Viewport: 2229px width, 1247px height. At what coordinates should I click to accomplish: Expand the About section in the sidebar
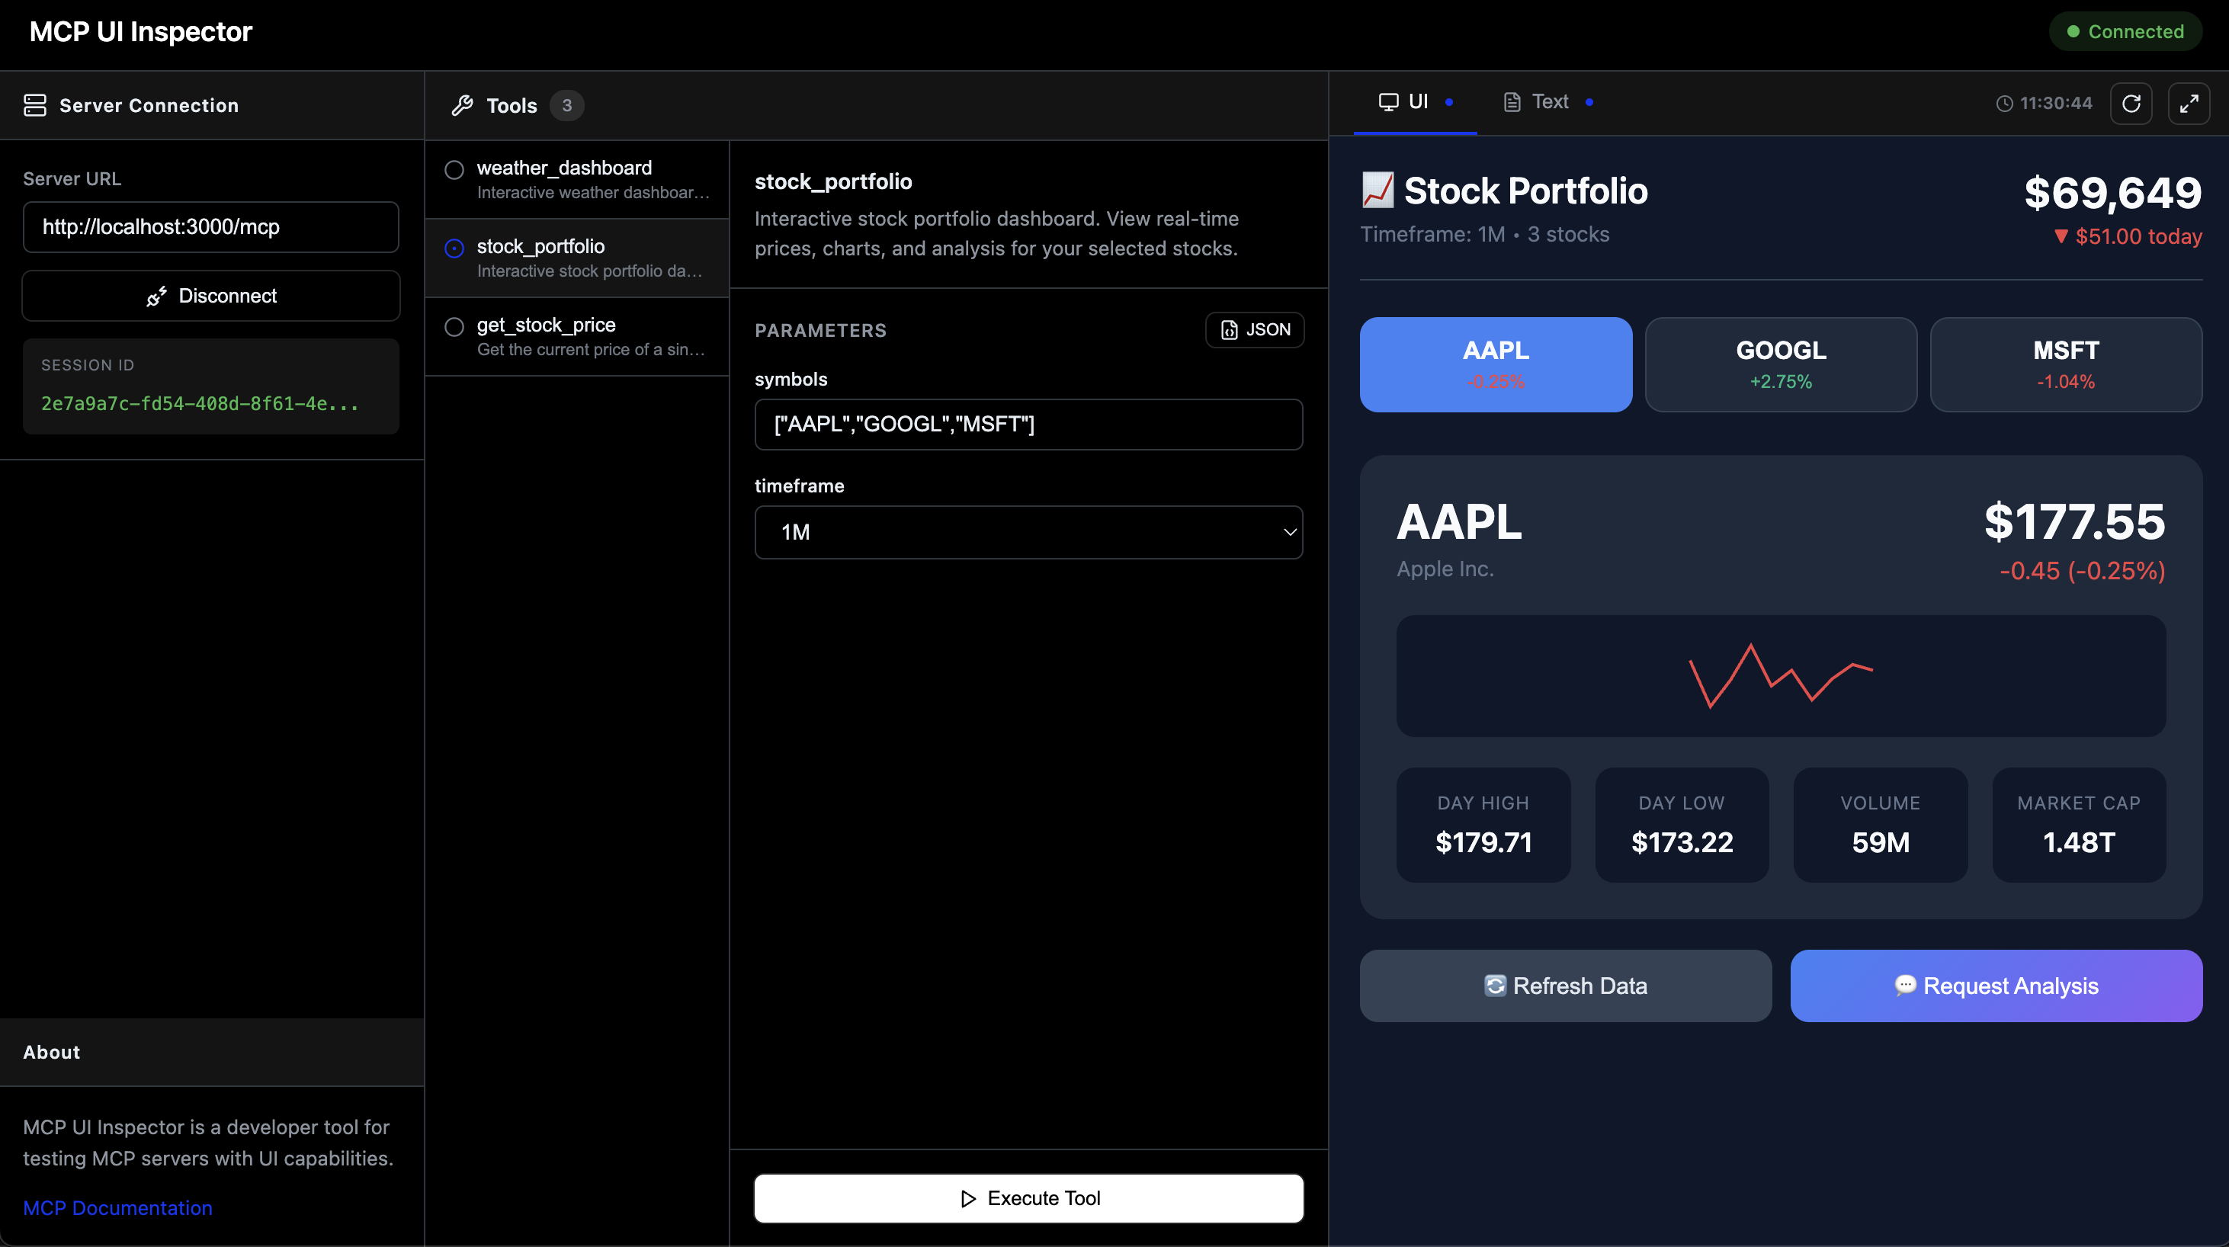51,1051
